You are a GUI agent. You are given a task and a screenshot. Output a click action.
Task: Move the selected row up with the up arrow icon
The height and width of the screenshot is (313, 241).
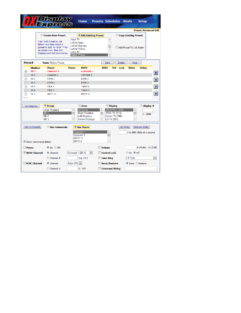tap(156, 87)
